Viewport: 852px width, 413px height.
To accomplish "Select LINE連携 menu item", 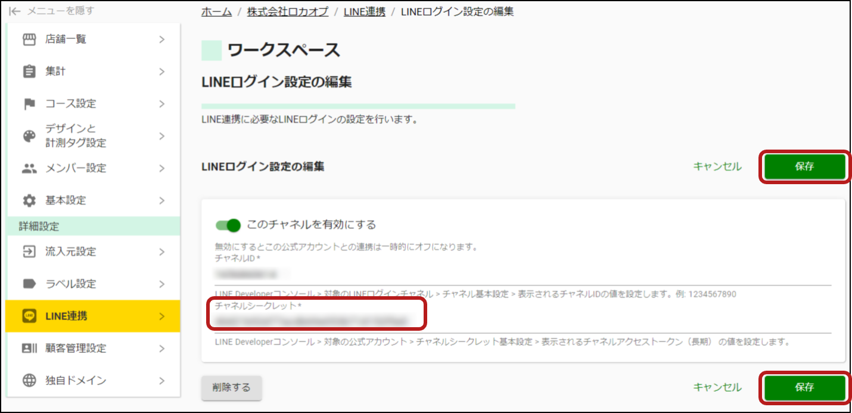I will tap(93, 316).
